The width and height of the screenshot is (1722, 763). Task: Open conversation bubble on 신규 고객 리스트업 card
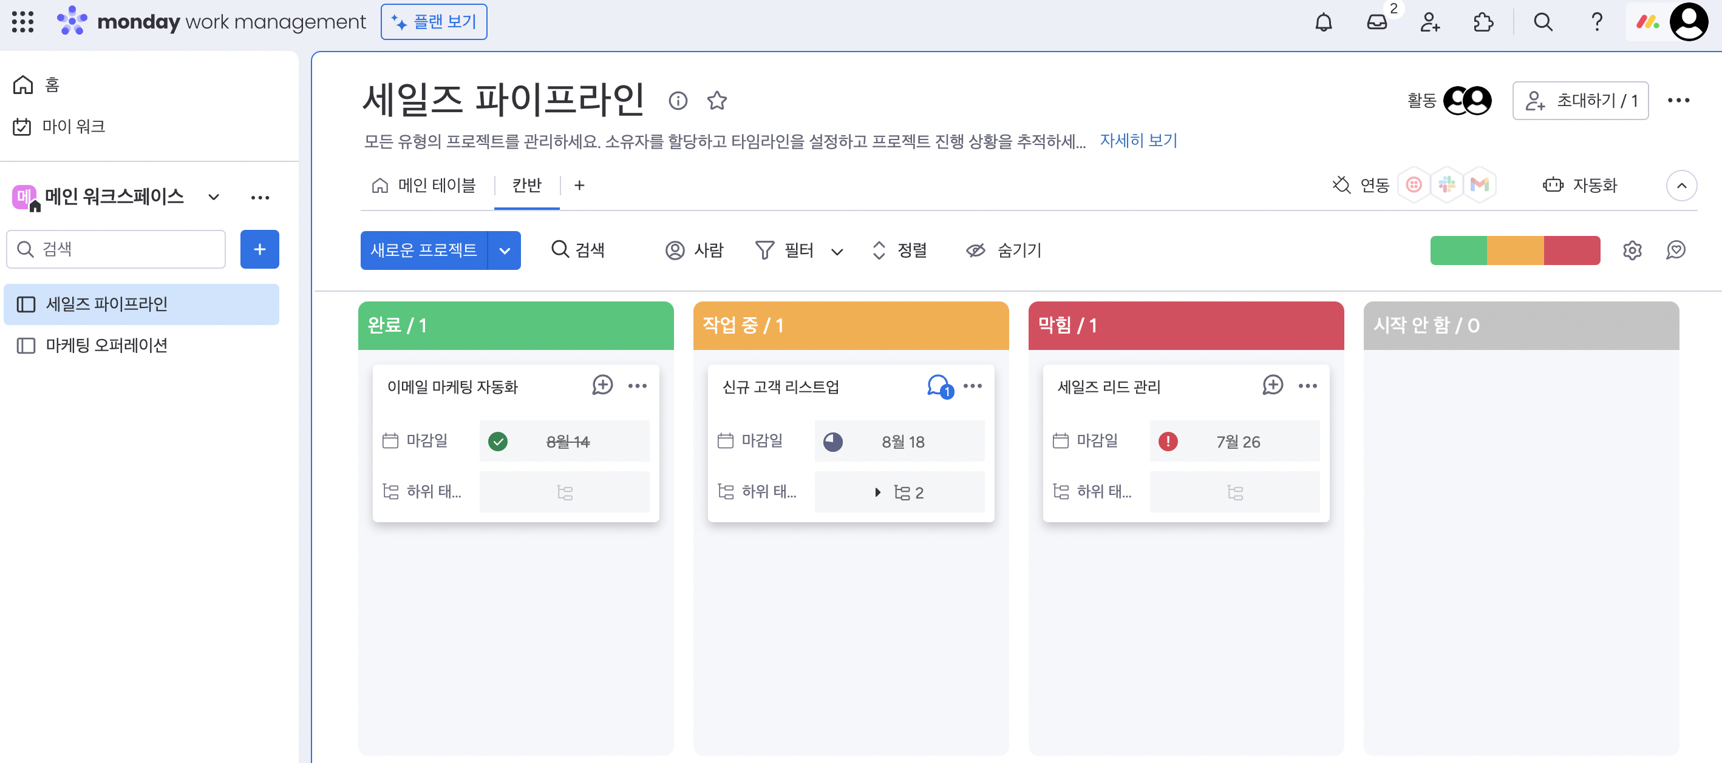pyautogui.click(x=939, y=386)
